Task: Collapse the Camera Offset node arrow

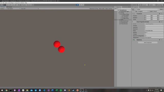Action: 120,14
